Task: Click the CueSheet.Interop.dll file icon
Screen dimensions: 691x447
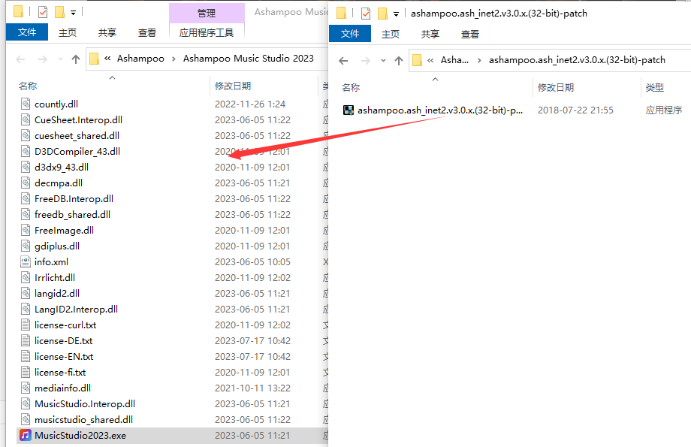Action: click(x=26, y=120)
